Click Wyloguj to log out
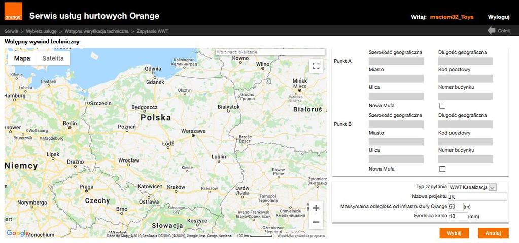The width and height of the screenshot is (519, 243). tap(498, 17)
